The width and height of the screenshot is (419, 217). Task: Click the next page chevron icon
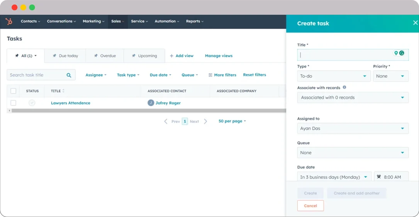pos(205,121)
